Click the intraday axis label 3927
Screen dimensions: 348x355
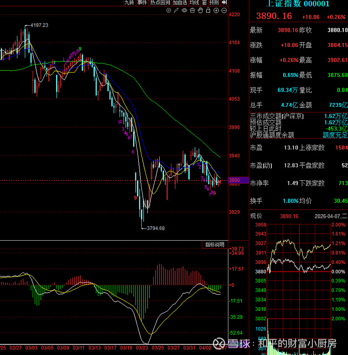coord(261,243)
